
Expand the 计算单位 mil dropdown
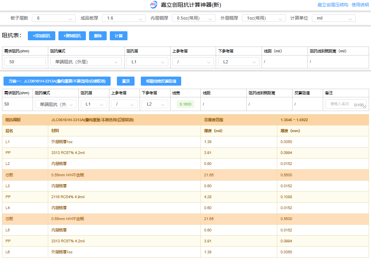333,18
